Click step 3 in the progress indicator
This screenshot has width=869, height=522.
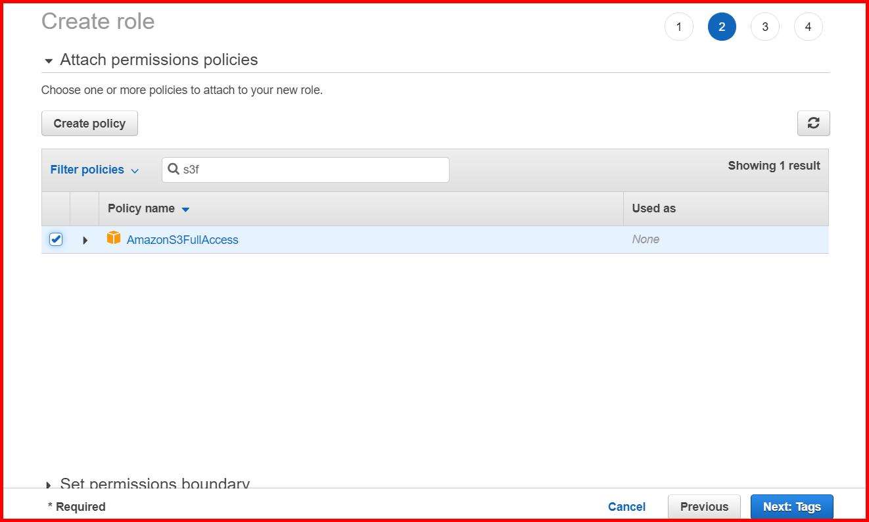click(x=765, y=26)
